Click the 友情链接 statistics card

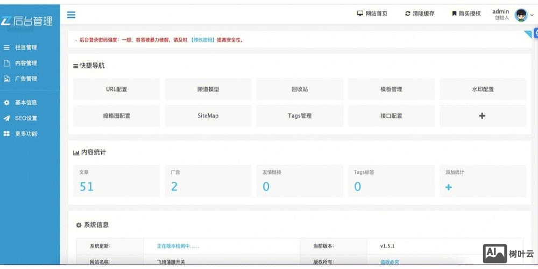[x=300, y=181]
